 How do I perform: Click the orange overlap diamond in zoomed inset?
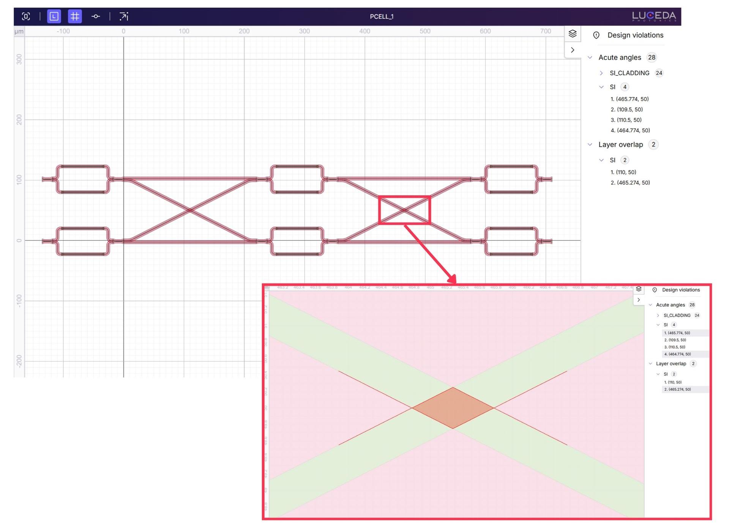coord(453,408)
